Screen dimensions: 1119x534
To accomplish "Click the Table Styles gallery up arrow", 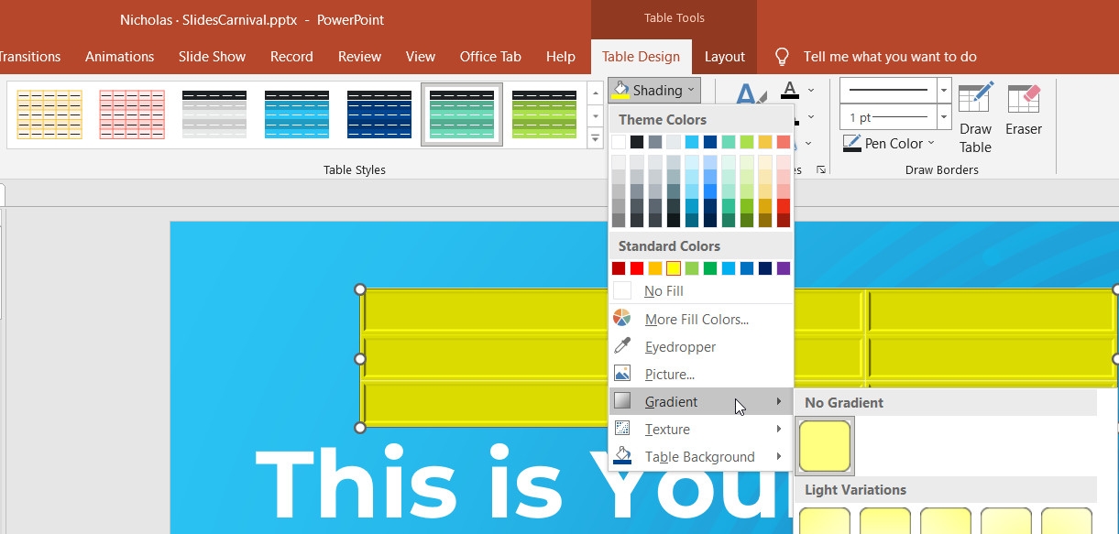I will tap(595, 93).
